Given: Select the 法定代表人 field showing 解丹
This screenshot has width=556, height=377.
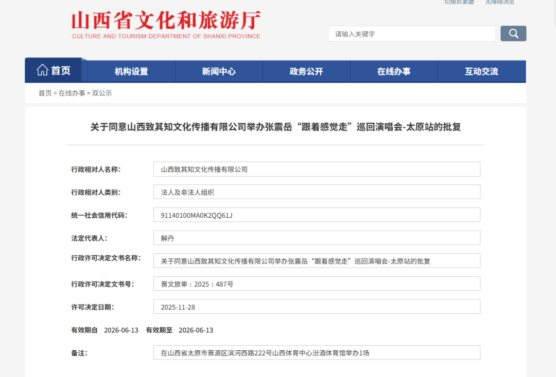Looking at the screenshot, I should tap(317, 237).
